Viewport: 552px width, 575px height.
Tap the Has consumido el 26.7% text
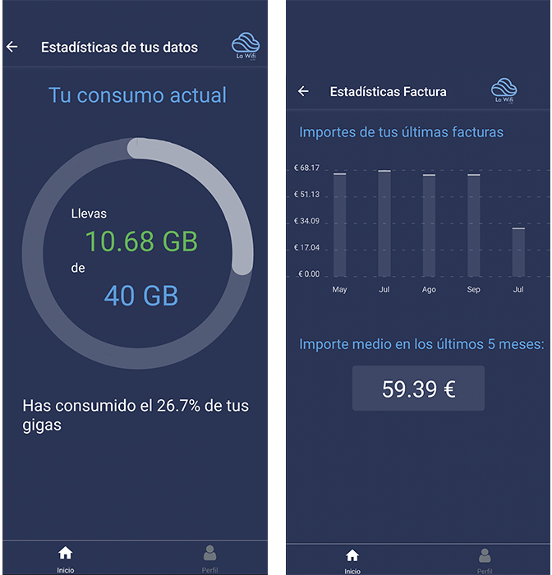(x=136, y=416)
